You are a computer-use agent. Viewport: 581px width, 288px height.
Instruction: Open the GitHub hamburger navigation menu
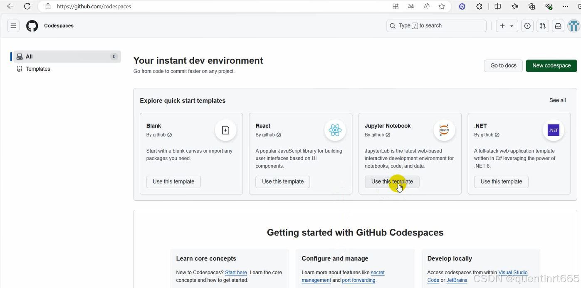pos(13,26)
